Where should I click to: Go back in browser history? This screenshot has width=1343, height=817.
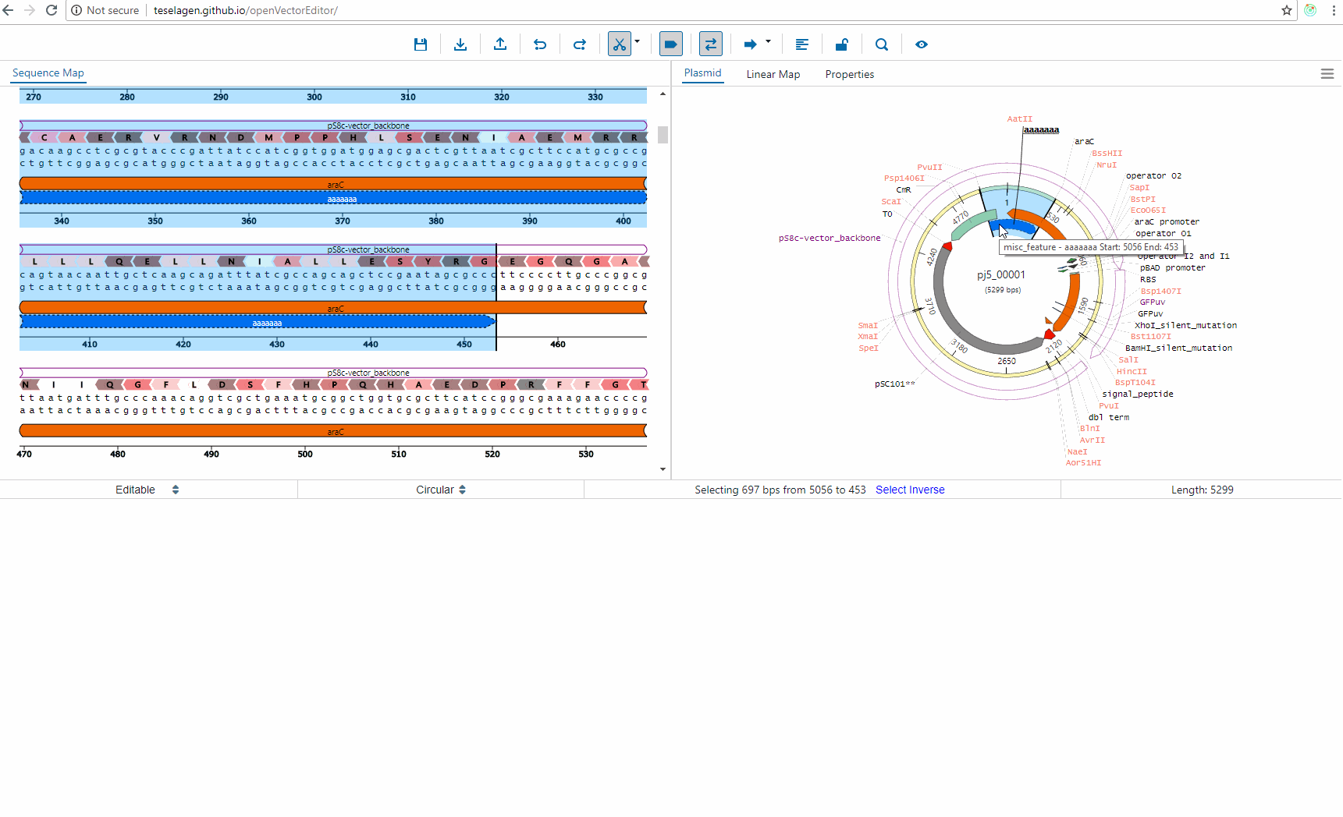(8, 10)
